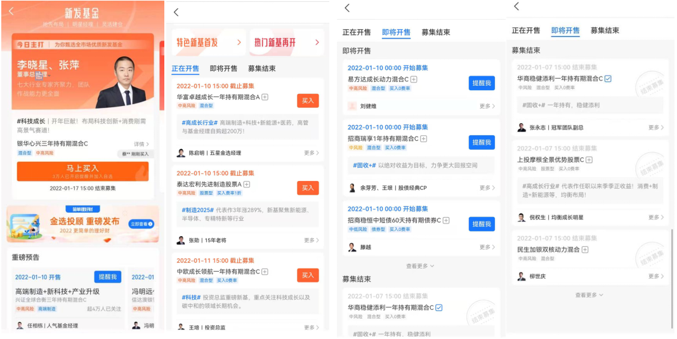Image resolution: width=677 pixels, height=339 pixels.
Task: Open manager 柳世庆's avatar icon
Action: click(522, 276)
